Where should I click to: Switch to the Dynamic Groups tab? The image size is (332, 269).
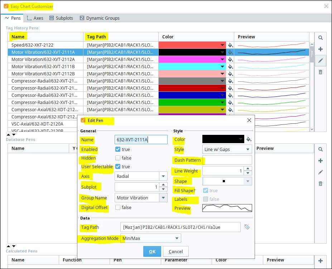[x=100, y=18]
